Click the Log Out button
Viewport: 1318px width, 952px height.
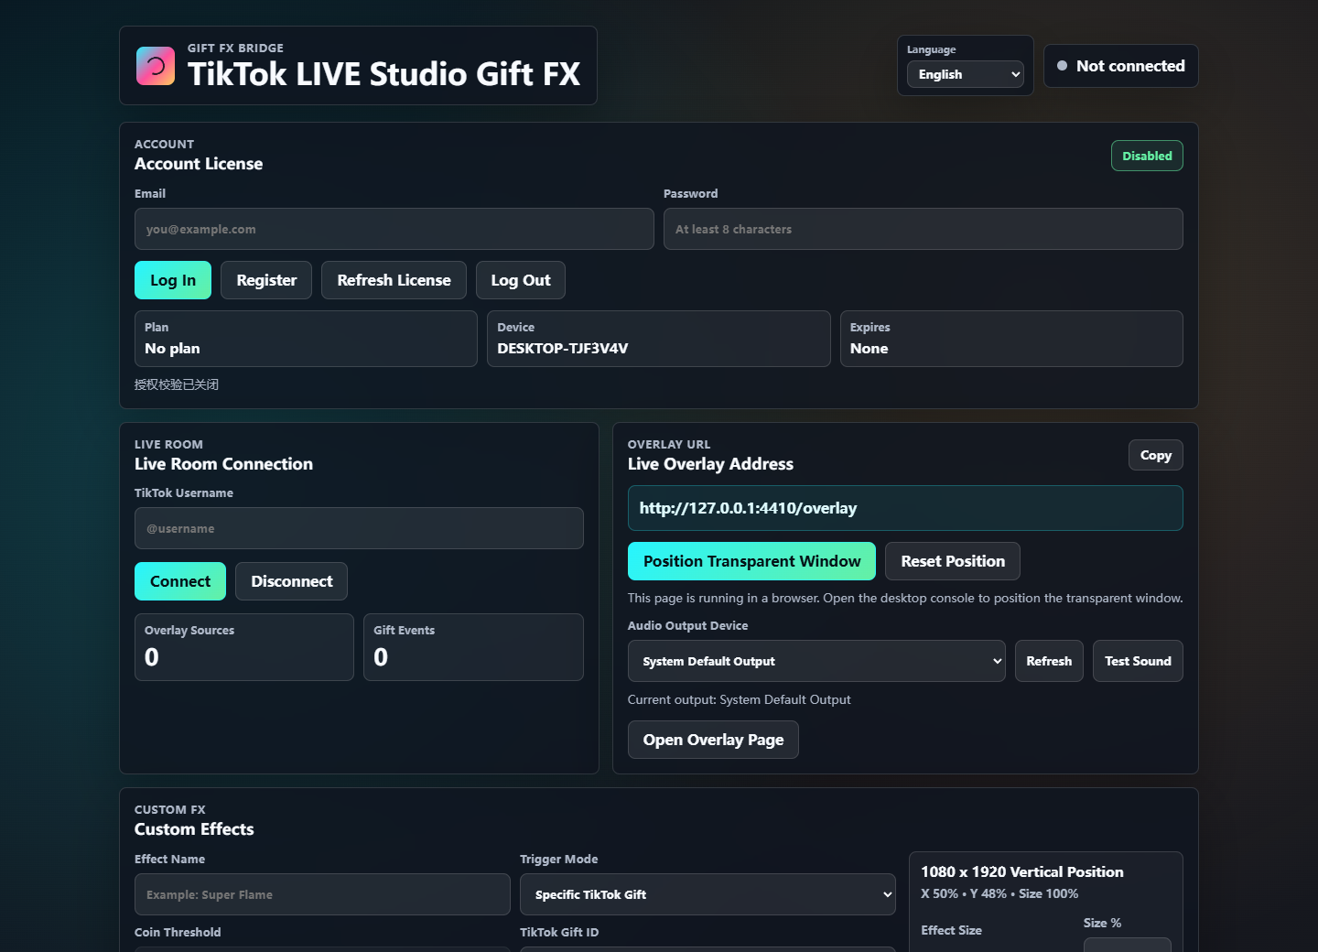click(521, 280)
